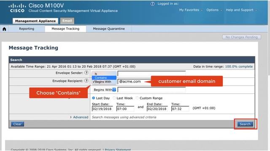Viewport: 270px width, 151px height.
Task: Click the Cisco logo
Action: (17, 8)
